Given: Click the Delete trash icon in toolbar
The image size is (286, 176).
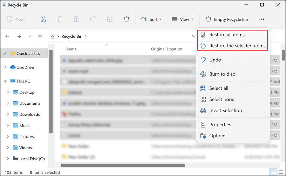Looking at the screenshot, I should pyautogui.click(x=126, y=19).
